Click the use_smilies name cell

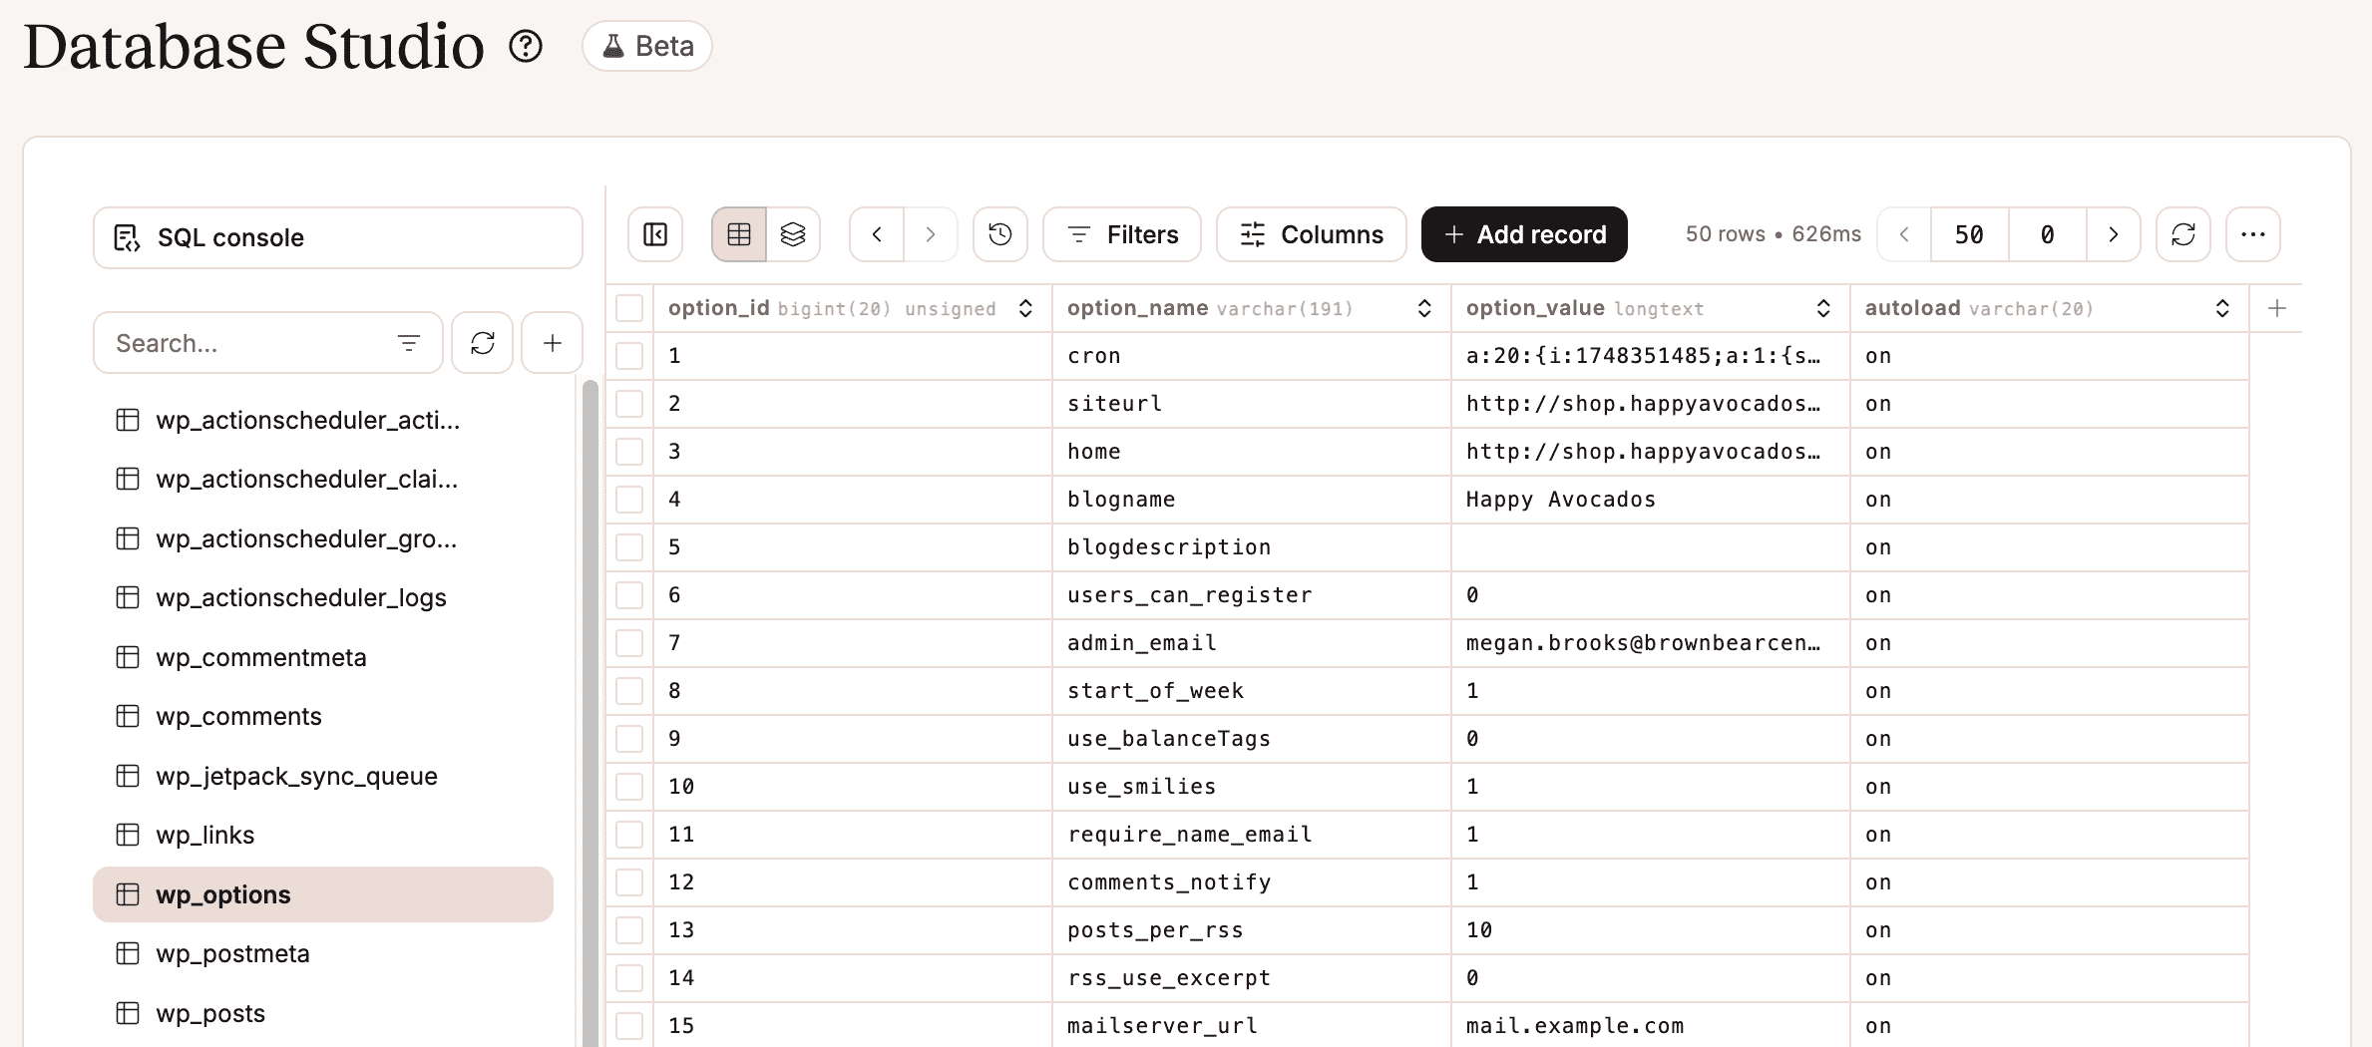[x=1252, y=787]
